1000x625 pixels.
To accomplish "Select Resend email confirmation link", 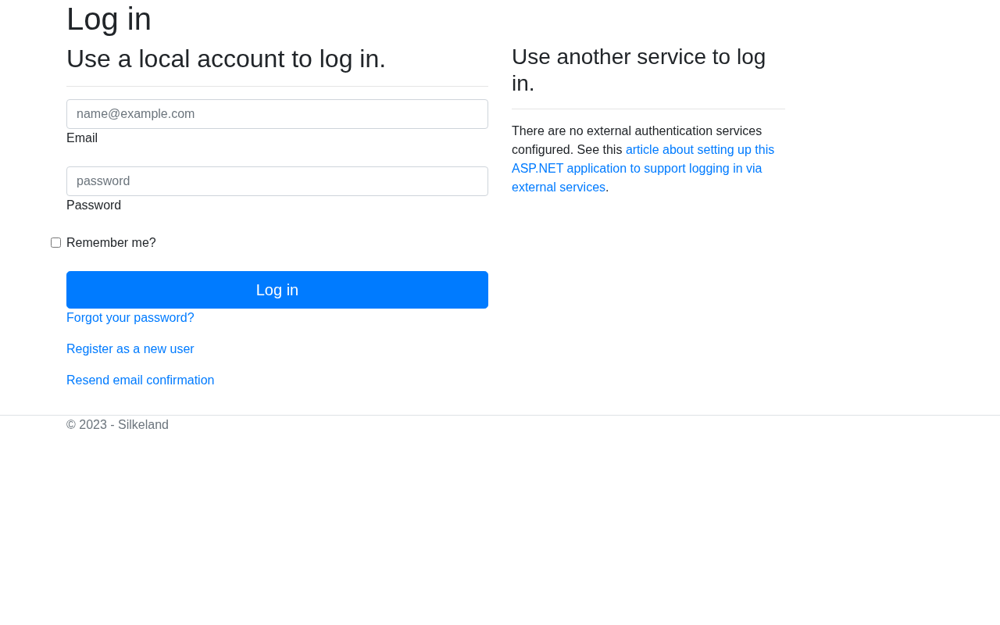I will point(141,380).
